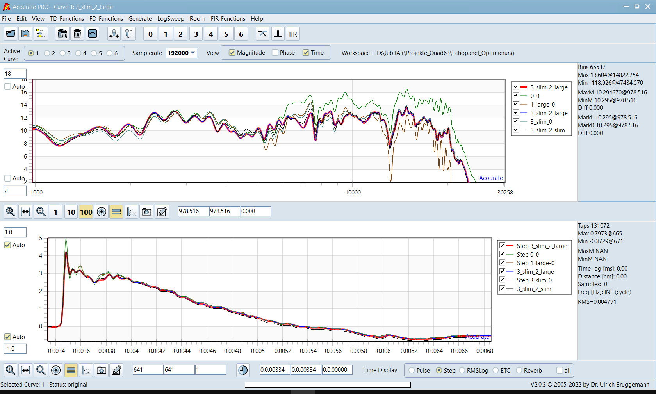Click the magnitude lower limit field showing 2

click(15, 191)
